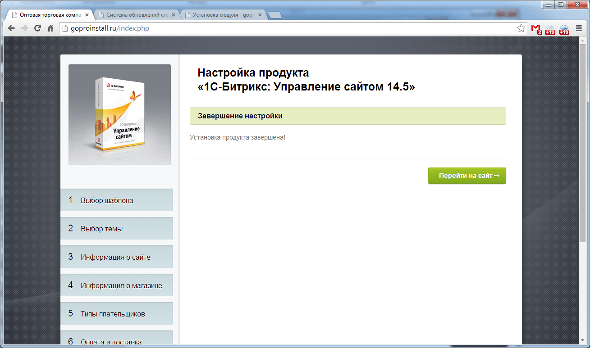
Task: Click the 'Перейти на сайт' button
Action: (467, 176)
